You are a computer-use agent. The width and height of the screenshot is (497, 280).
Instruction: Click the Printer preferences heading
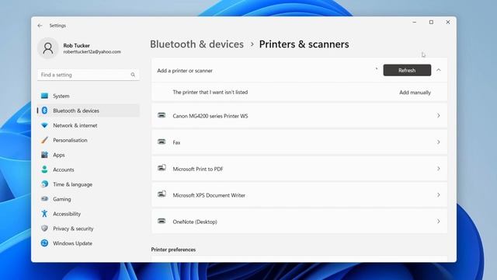tap(173, 250)
